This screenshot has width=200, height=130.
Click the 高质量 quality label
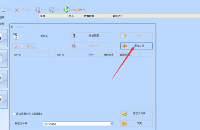pyautogui.click(x=44, y=36)
